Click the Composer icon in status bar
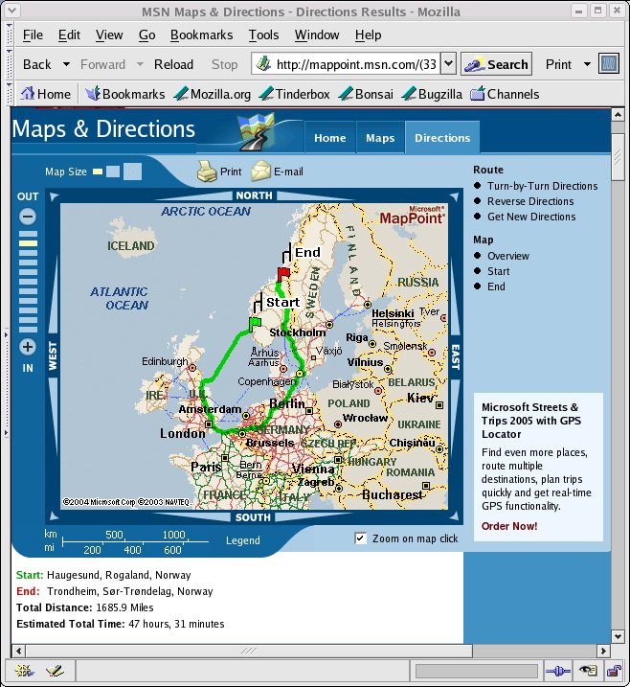630x687 pixels. point(55,671)
